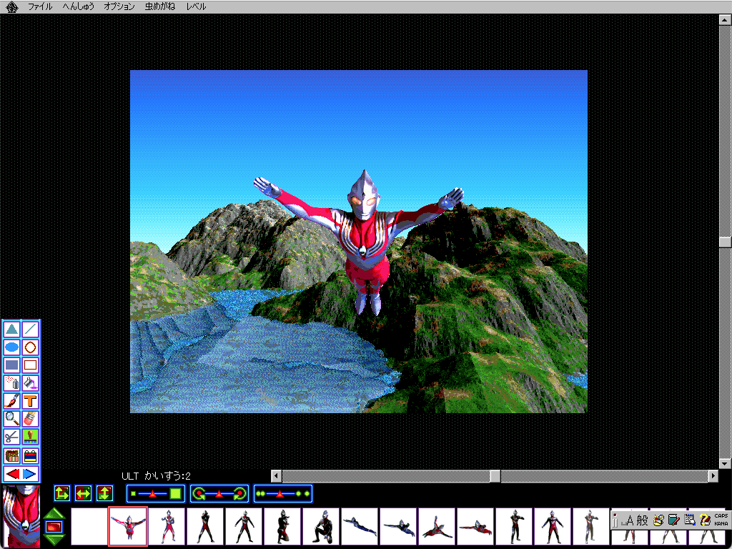Click the horizontal scrollbar thumb
Image resolution: width=732 pixels, height=549 pixels.
(495, 475)
